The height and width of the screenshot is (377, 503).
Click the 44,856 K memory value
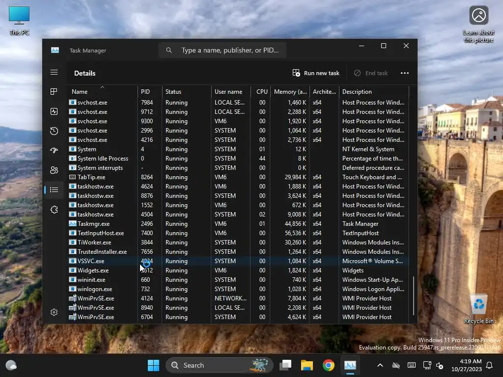point(295,224)
